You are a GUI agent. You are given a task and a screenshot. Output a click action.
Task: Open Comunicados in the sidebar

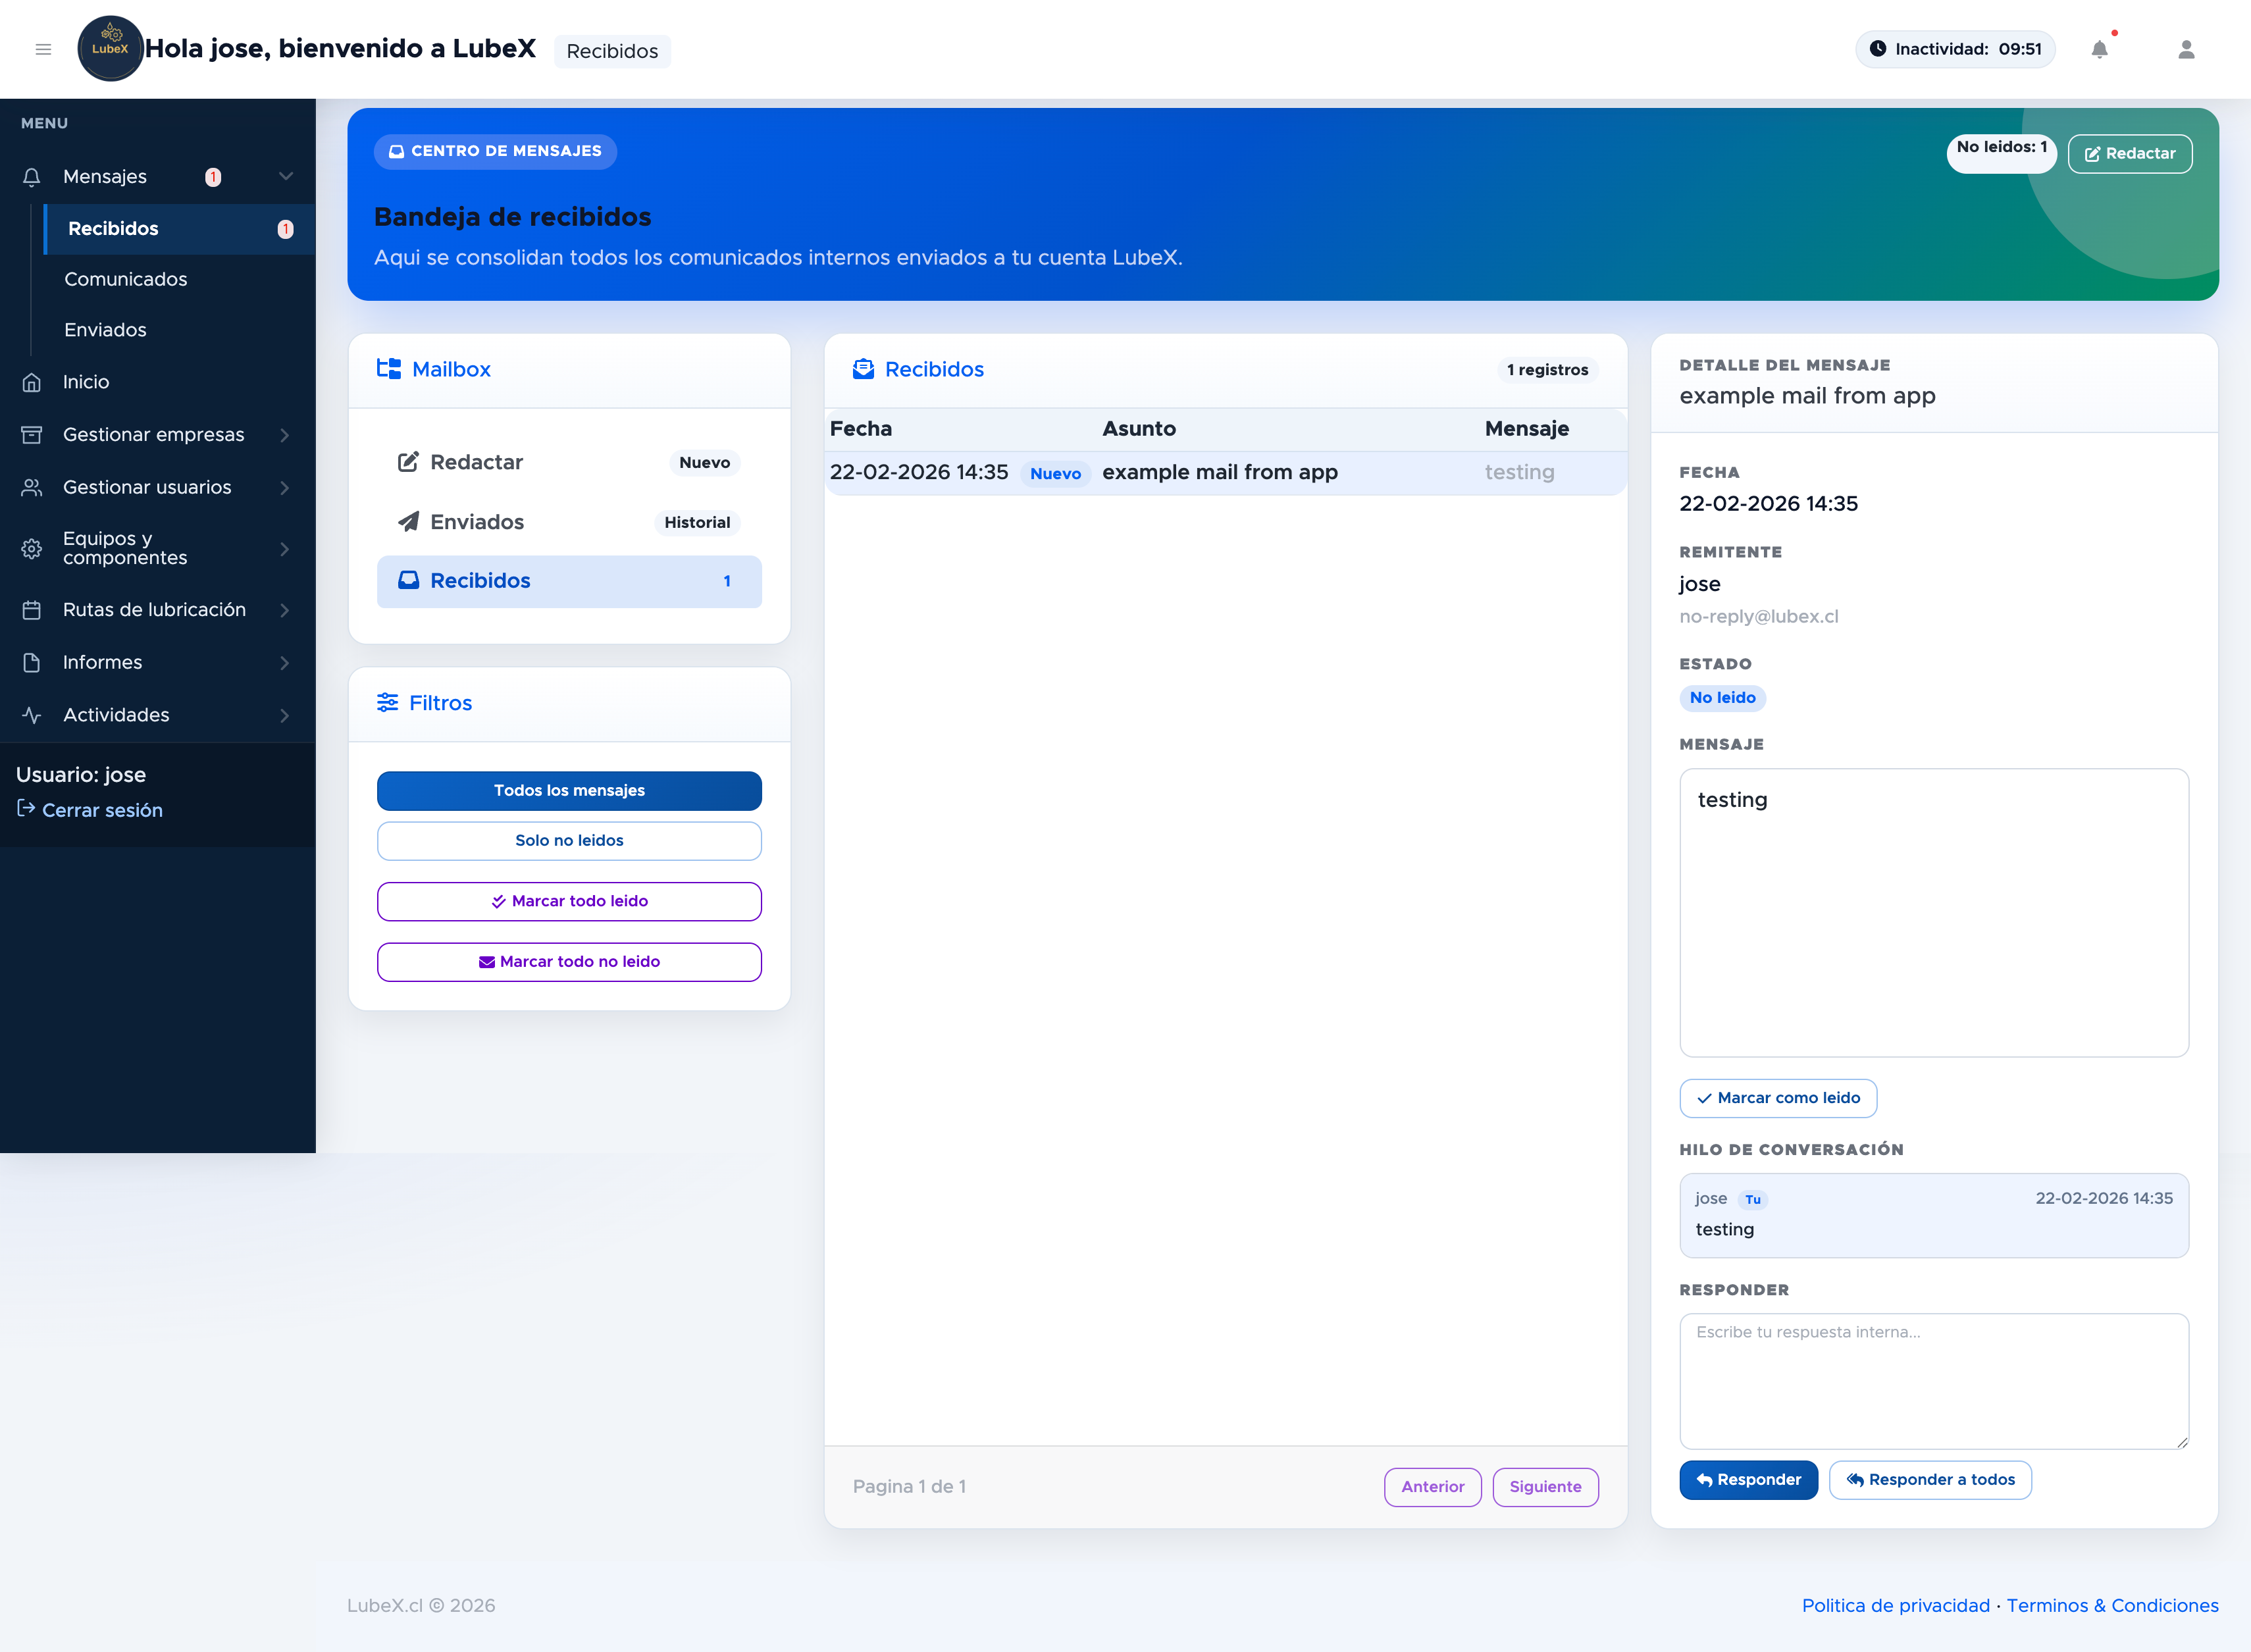coord(126,279)
